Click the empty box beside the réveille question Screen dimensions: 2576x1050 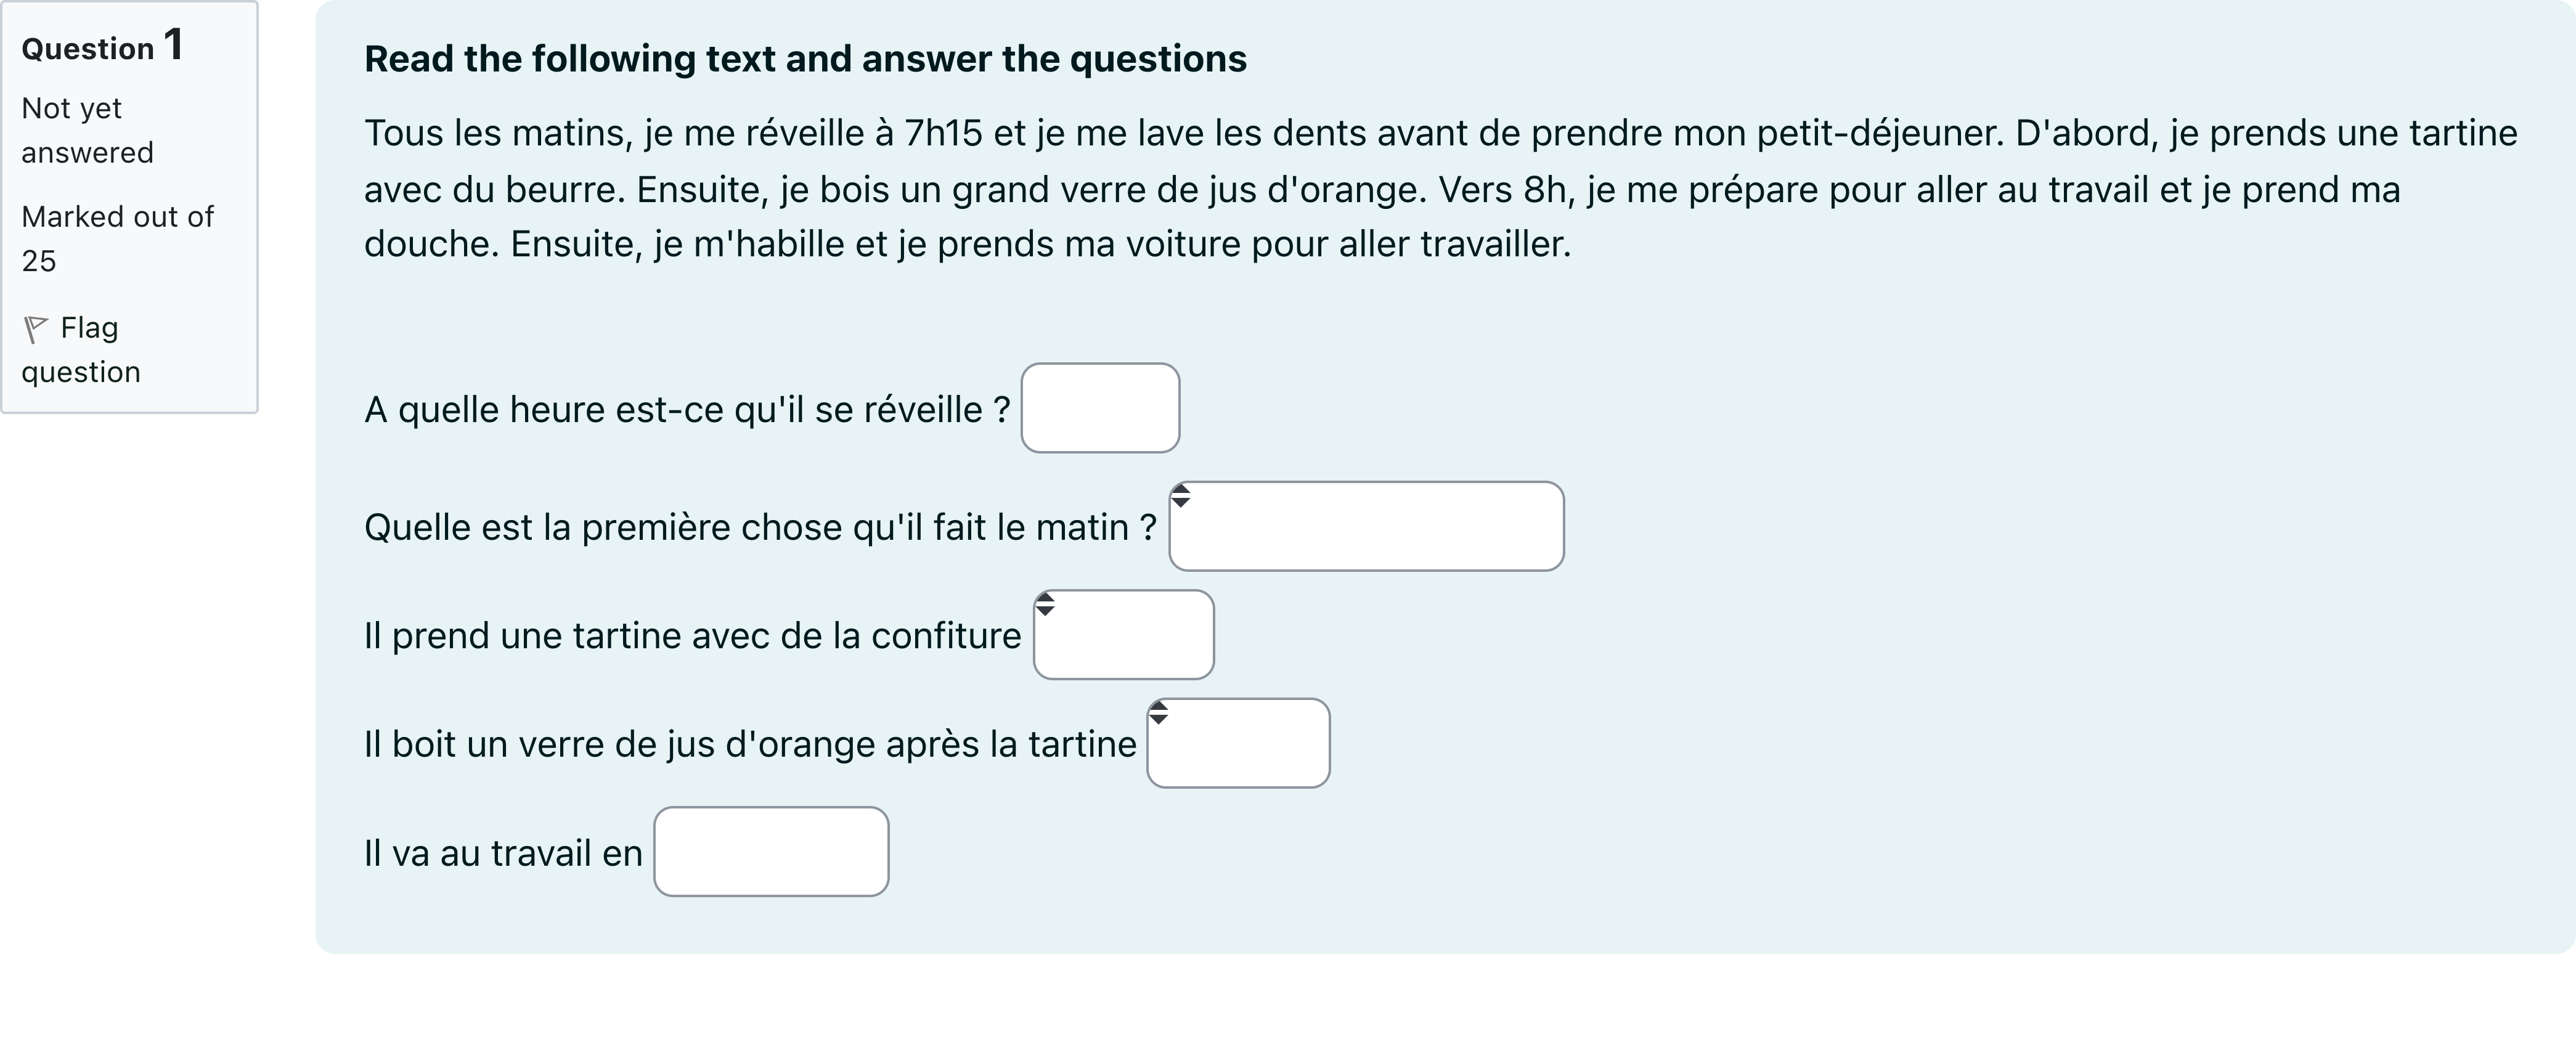click(x=1100, y=407)
